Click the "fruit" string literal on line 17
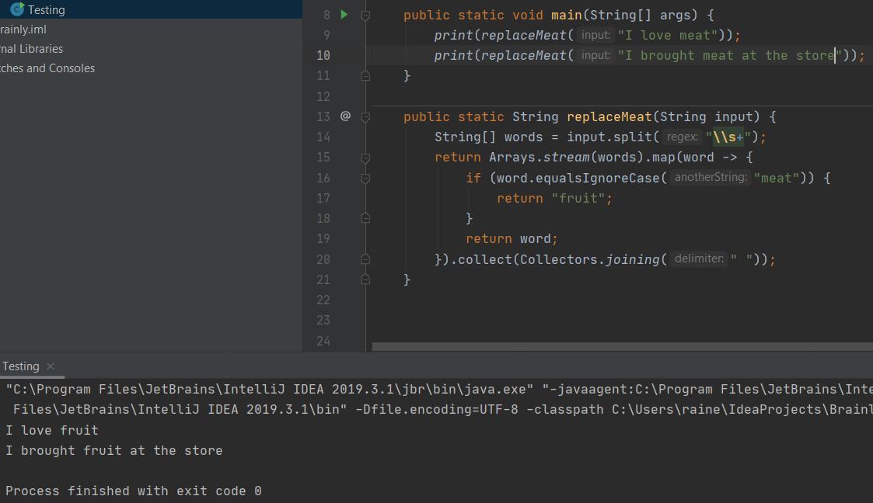This screenshot has height=503, width=873. pyautogui.click(x=581, y=199)
